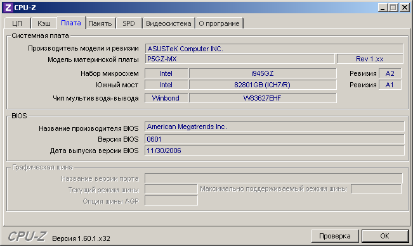Click the Rev 1.xx revision field
This screenshot has width=413, height=246.
click(x=370, y=59)
